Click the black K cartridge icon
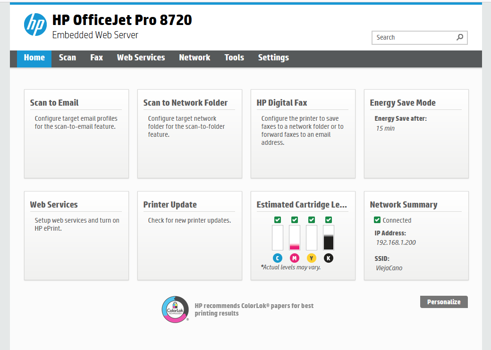Image resolution: width=491 pixels, height=350 pixels. [x=329, y=258]
